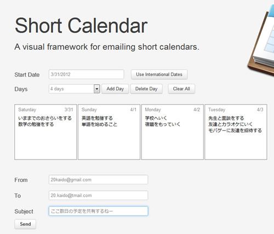Focus the To email field
Viewport: 274px width, 234px height.
pos(99,195)
